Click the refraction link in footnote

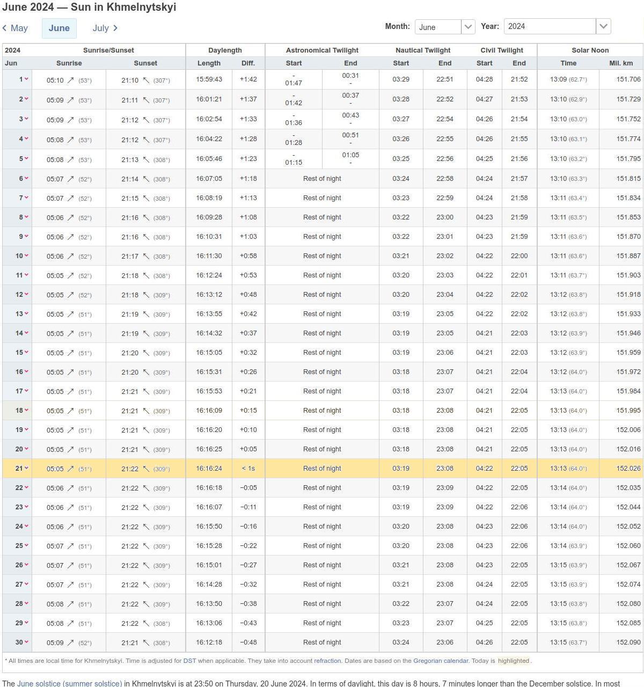coord(327,661)
